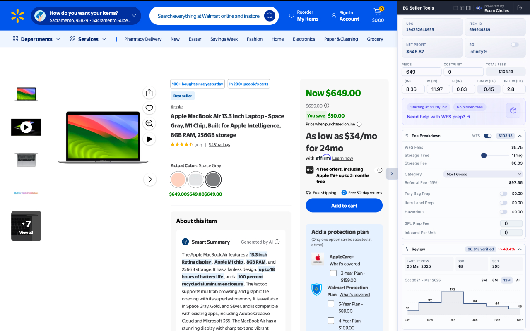Open the Most Goods category dropdown
The image size is (530, 331).
tap(483, 174)
